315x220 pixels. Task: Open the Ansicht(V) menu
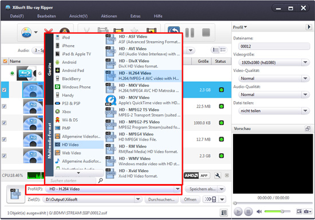pos(78,16)
